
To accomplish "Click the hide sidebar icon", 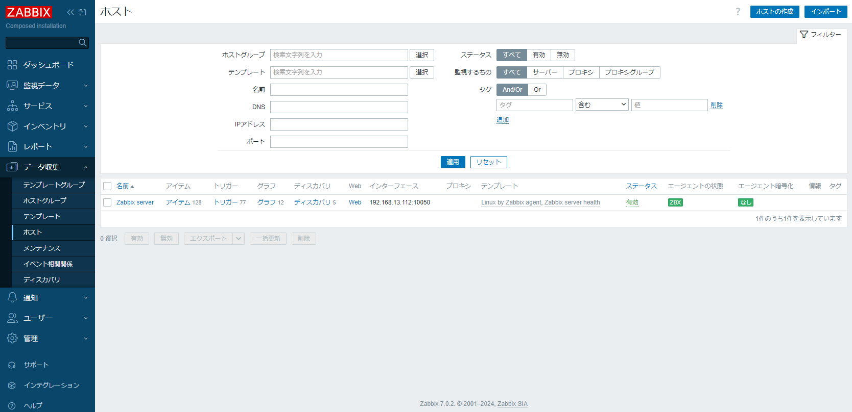I will point(83,12).
